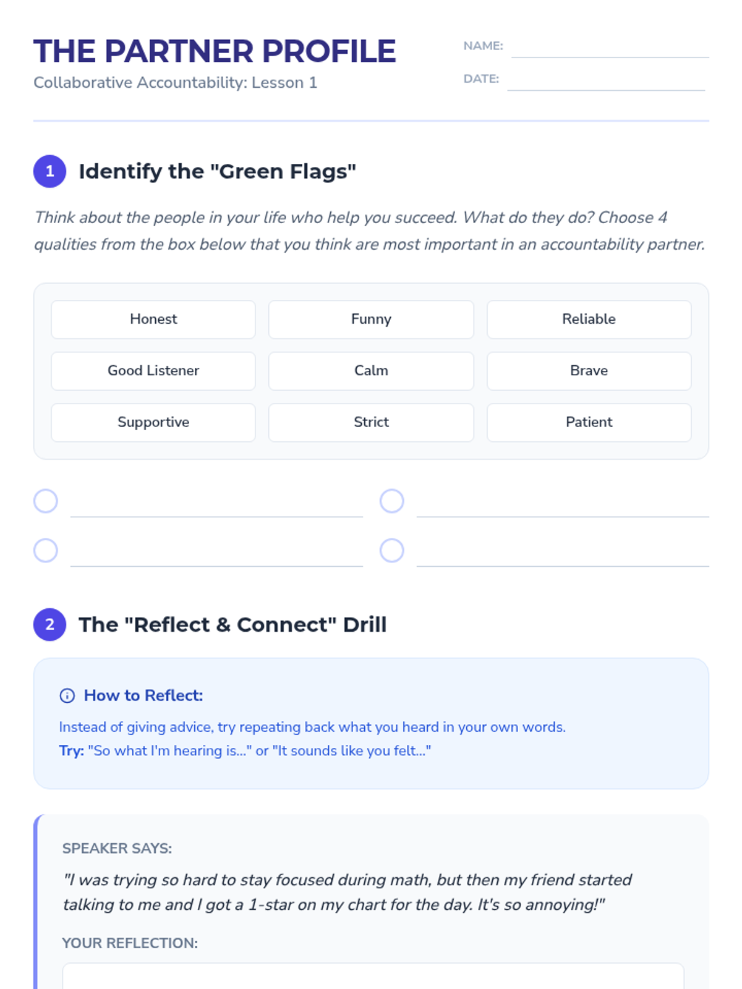This screenshot has width=742, height=989.
Task: Select the Supportive quality box
Action: tap(153, 422)
